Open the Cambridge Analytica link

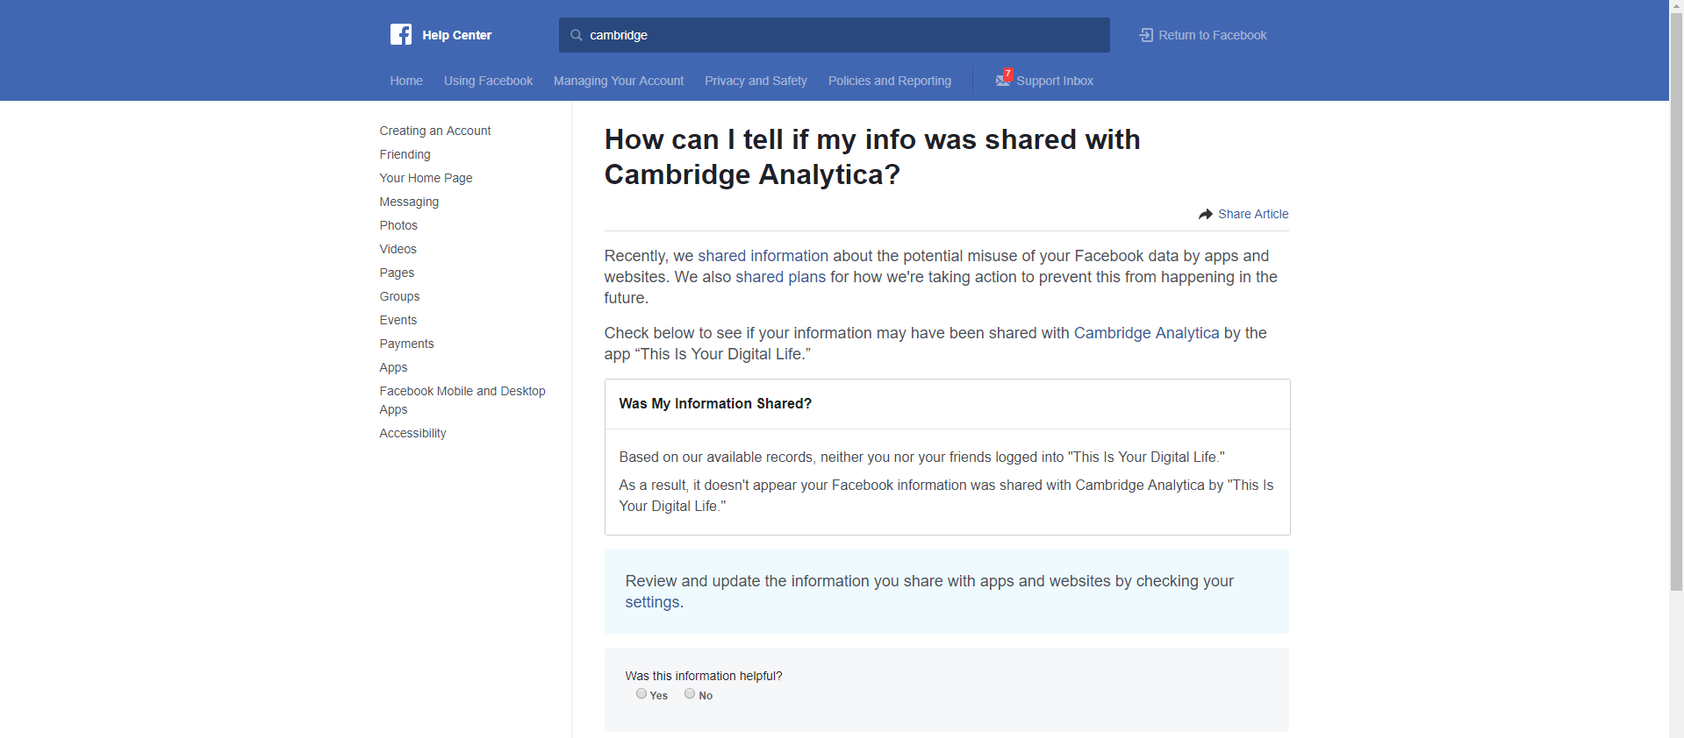point(1146,333)
